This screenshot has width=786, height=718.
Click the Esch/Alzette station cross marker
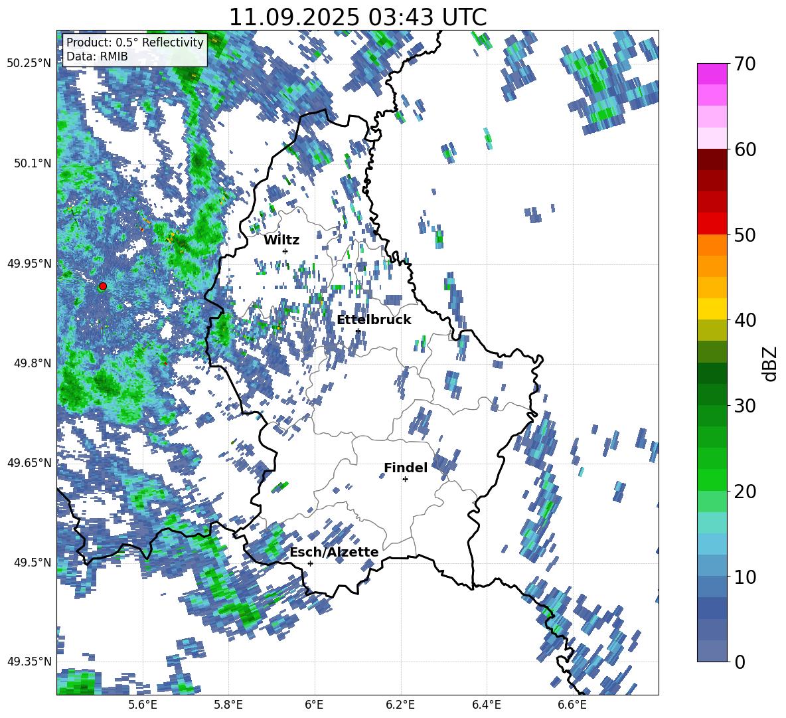(310, 563)
